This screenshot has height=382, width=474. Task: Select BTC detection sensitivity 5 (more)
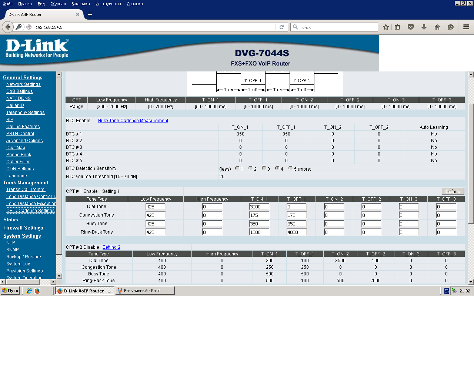point(291,168)
